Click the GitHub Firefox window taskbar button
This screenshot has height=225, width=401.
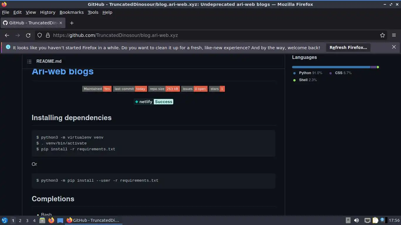[94, 220]
